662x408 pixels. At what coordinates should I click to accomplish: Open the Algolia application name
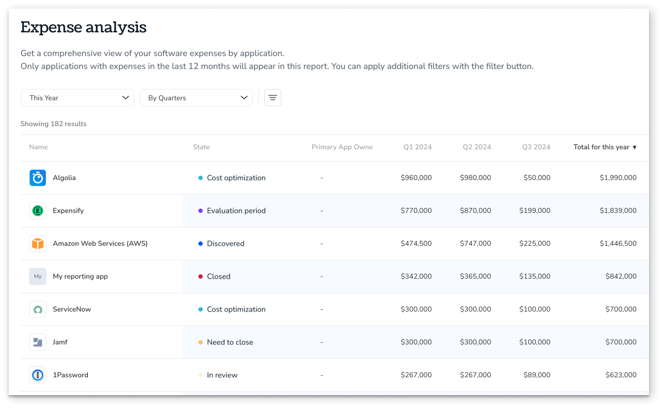64,178
